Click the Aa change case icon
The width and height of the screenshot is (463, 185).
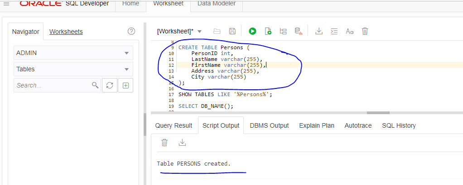click(x=350, y=31)
